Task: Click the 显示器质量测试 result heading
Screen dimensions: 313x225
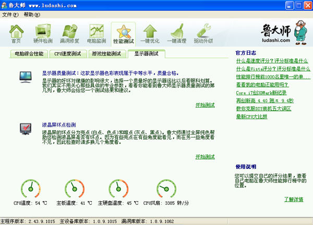Action: (x=110, y=73)
